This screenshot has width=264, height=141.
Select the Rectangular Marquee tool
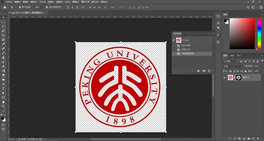pos(3,22)
